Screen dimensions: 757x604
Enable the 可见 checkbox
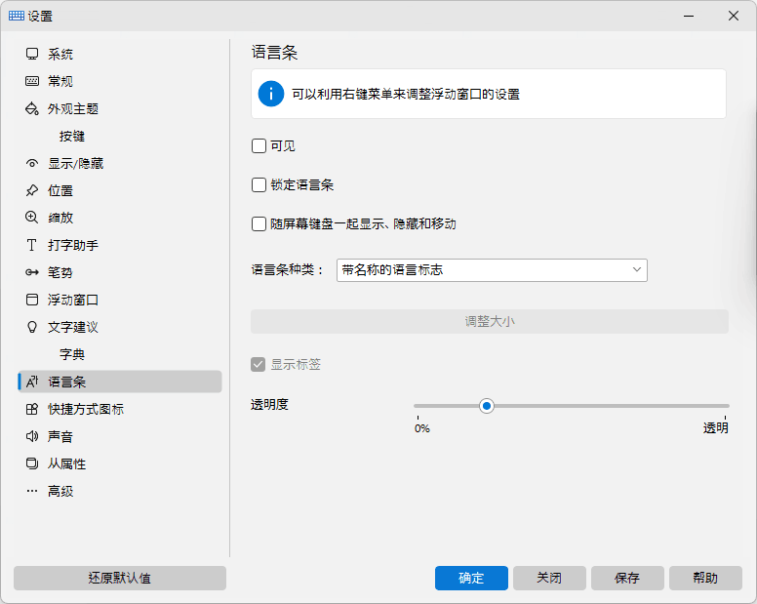[x=259, y=145]
